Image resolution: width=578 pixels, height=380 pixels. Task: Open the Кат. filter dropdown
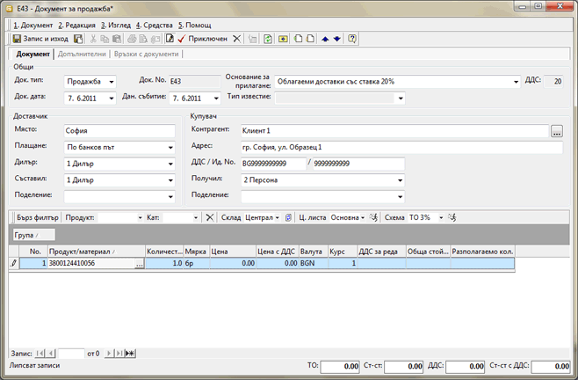tap(196, 218)
